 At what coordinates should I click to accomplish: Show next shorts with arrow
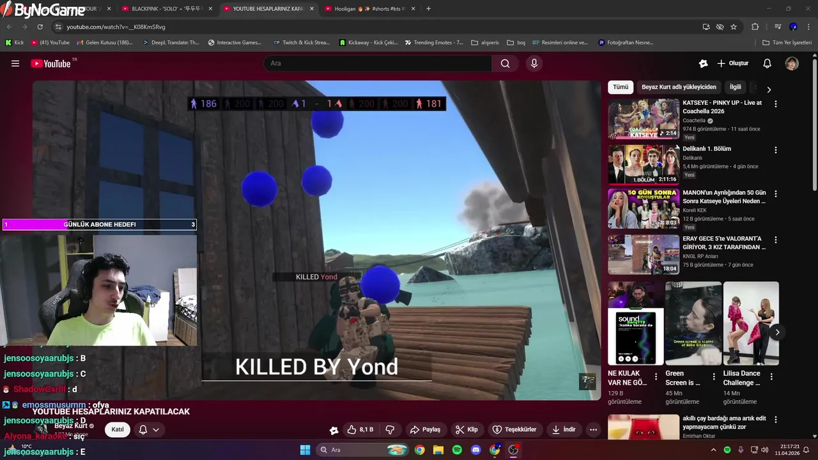point(778,332)
